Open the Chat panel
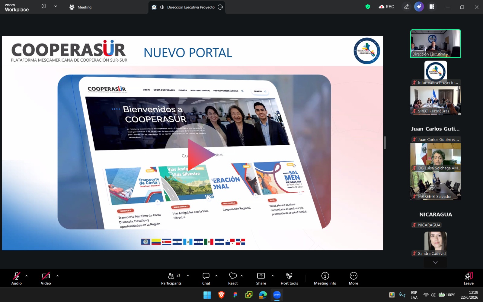The width and height of the screenshot is (483, 302). click(x=206, y=278)
